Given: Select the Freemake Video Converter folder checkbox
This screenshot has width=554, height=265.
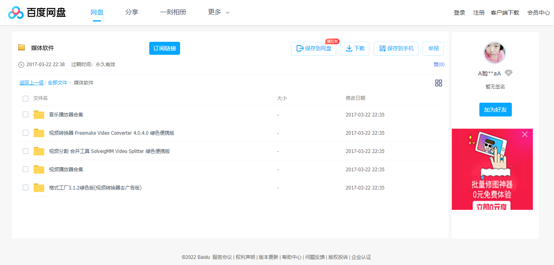Looking at the screenshot, I should [x=26, y=133].
